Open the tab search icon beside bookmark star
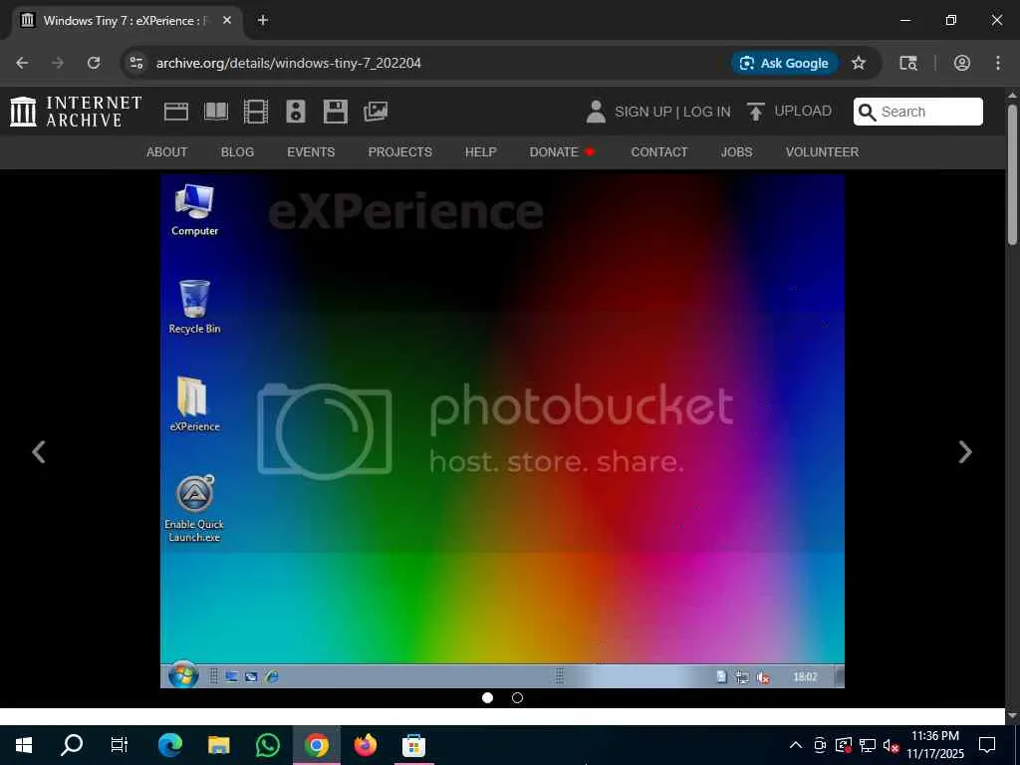 tap(908, 63)
